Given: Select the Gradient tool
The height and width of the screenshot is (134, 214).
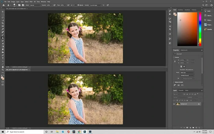Looking at the screenshot, I should click(x=3, y=46).
